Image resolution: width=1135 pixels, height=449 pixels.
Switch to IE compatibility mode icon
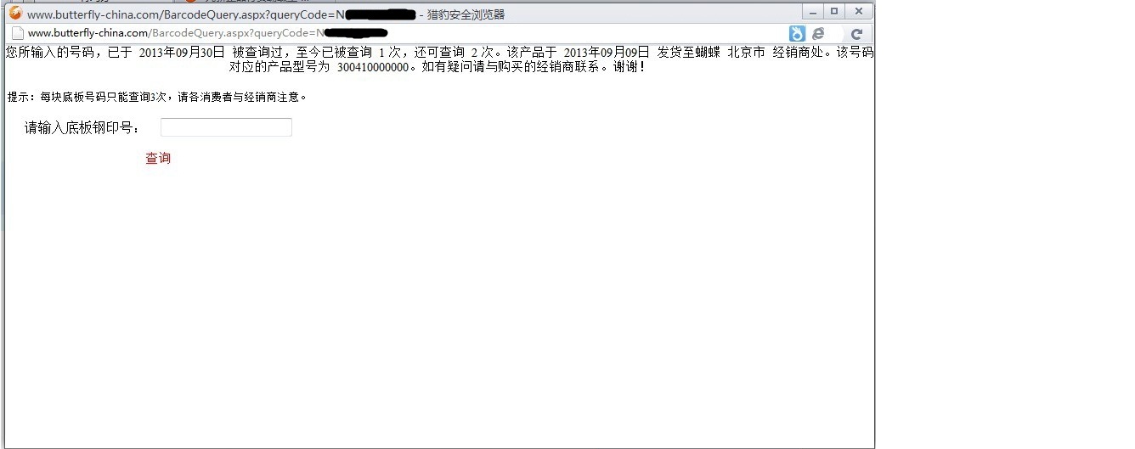point(819,33)
